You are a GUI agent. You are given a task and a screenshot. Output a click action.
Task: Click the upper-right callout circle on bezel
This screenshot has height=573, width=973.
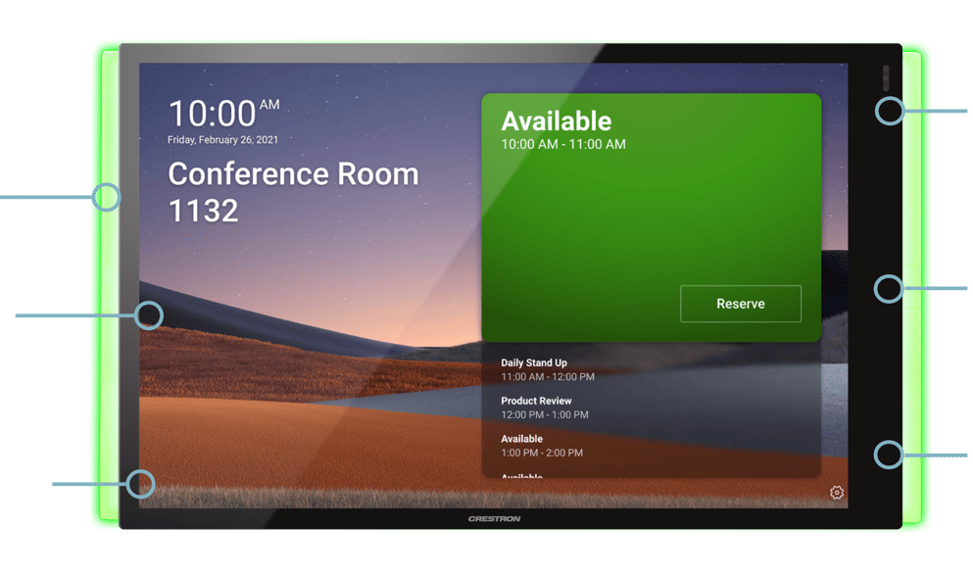[890, 111]
